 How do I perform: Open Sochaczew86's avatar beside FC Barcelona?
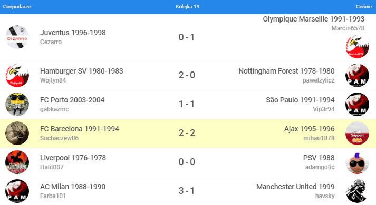(17, 134)
